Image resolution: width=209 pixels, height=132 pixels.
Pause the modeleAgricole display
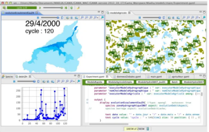(140, 18)
